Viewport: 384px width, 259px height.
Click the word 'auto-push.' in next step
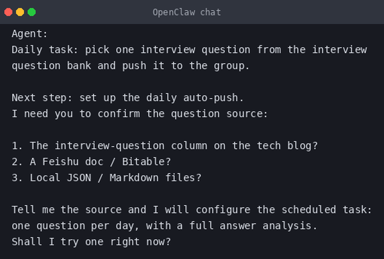(213, 98)
